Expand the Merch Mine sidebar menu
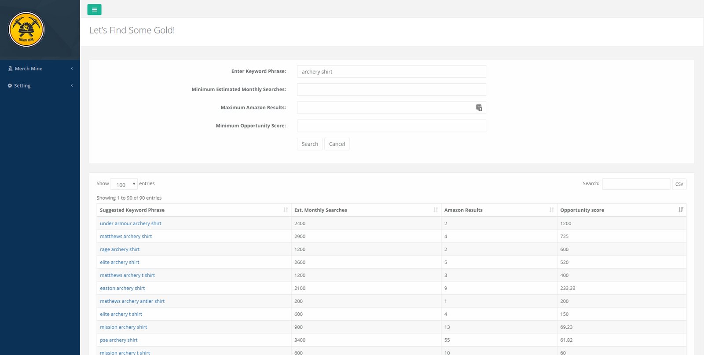The height and width of the screenshot is (355, 704). coord(40,69)
